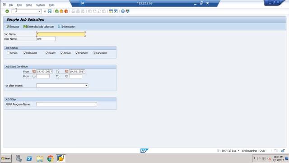289x163 pixels.
Task: Click the green Enter checkmark icon
Action: tap(7, 11)
